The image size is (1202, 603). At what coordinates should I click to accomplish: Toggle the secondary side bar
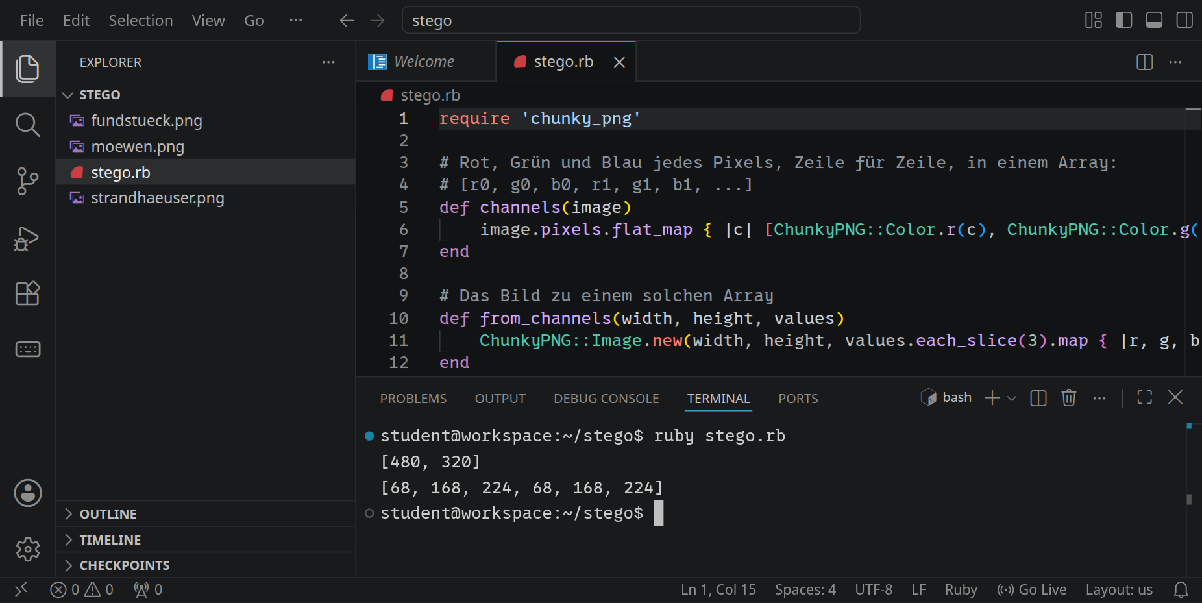tap(1184, 20)
